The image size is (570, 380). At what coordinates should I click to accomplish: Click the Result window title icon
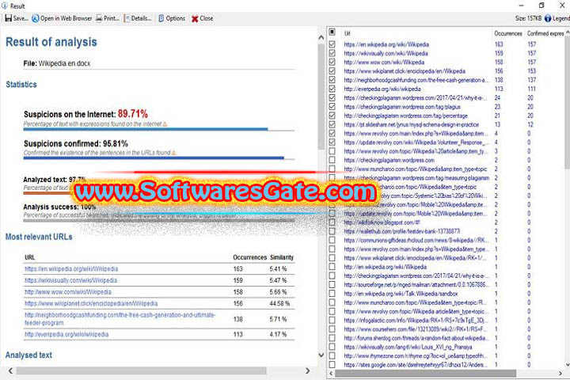tap(5, 6)
